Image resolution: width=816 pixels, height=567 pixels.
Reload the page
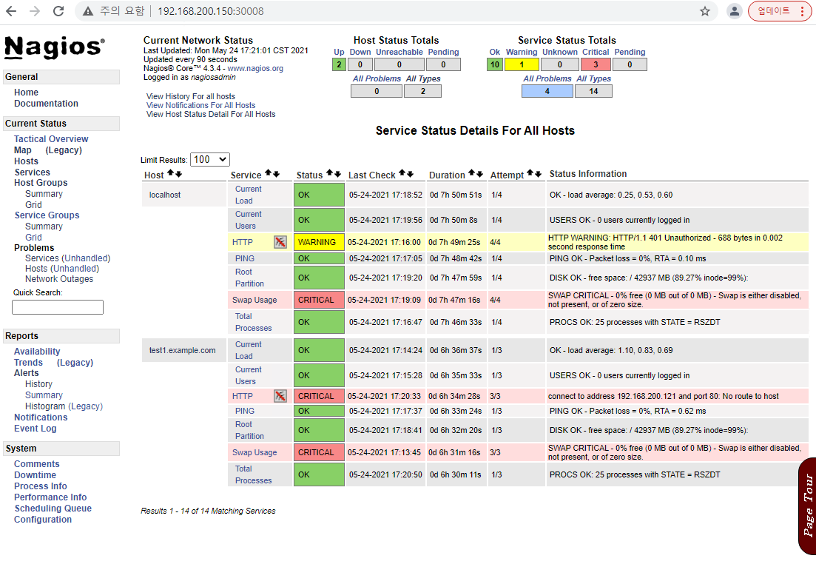click(58, 11)
